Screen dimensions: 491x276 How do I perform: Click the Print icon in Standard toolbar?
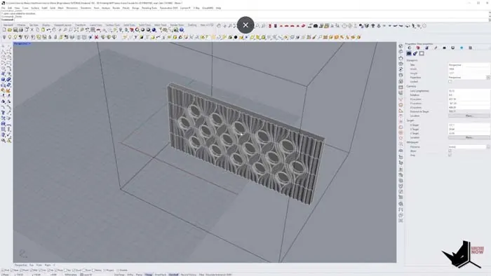20,29
